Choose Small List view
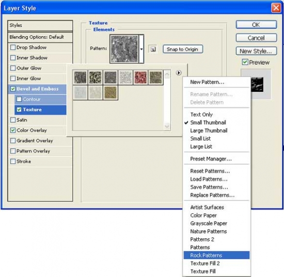This screenshot has height=277, width=284. coord(217,138)
